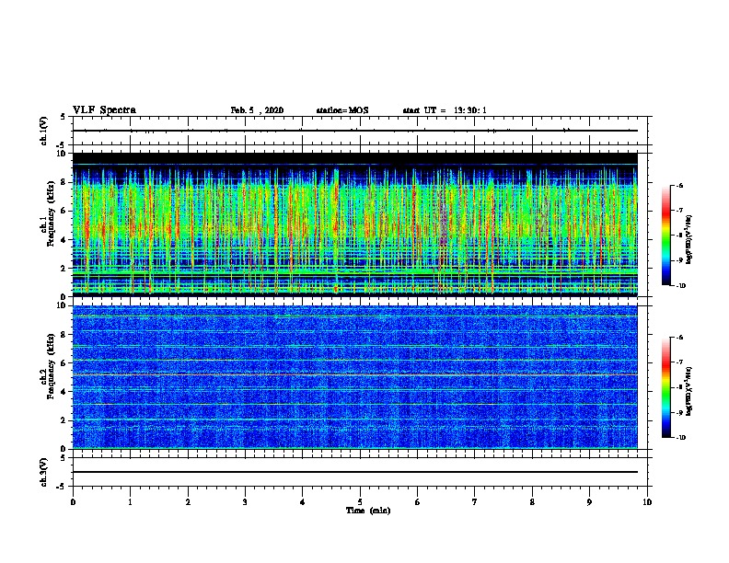
Task: Click the "3" tick on Time axis
Action: pos(245,502)
